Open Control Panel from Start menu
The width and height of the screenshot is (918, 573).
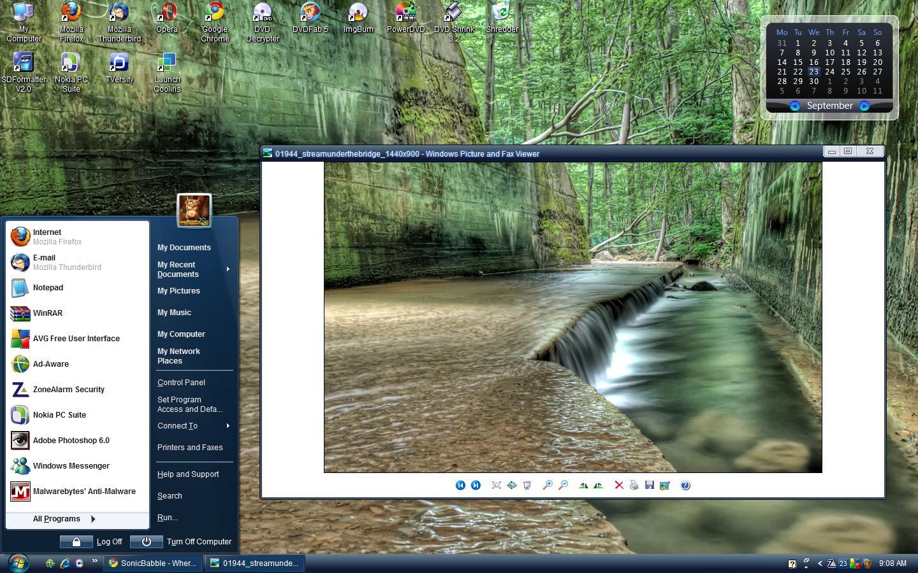point(181,383)
